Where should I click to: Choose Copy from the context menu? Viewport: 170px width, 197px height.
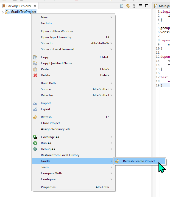point(73,57)
